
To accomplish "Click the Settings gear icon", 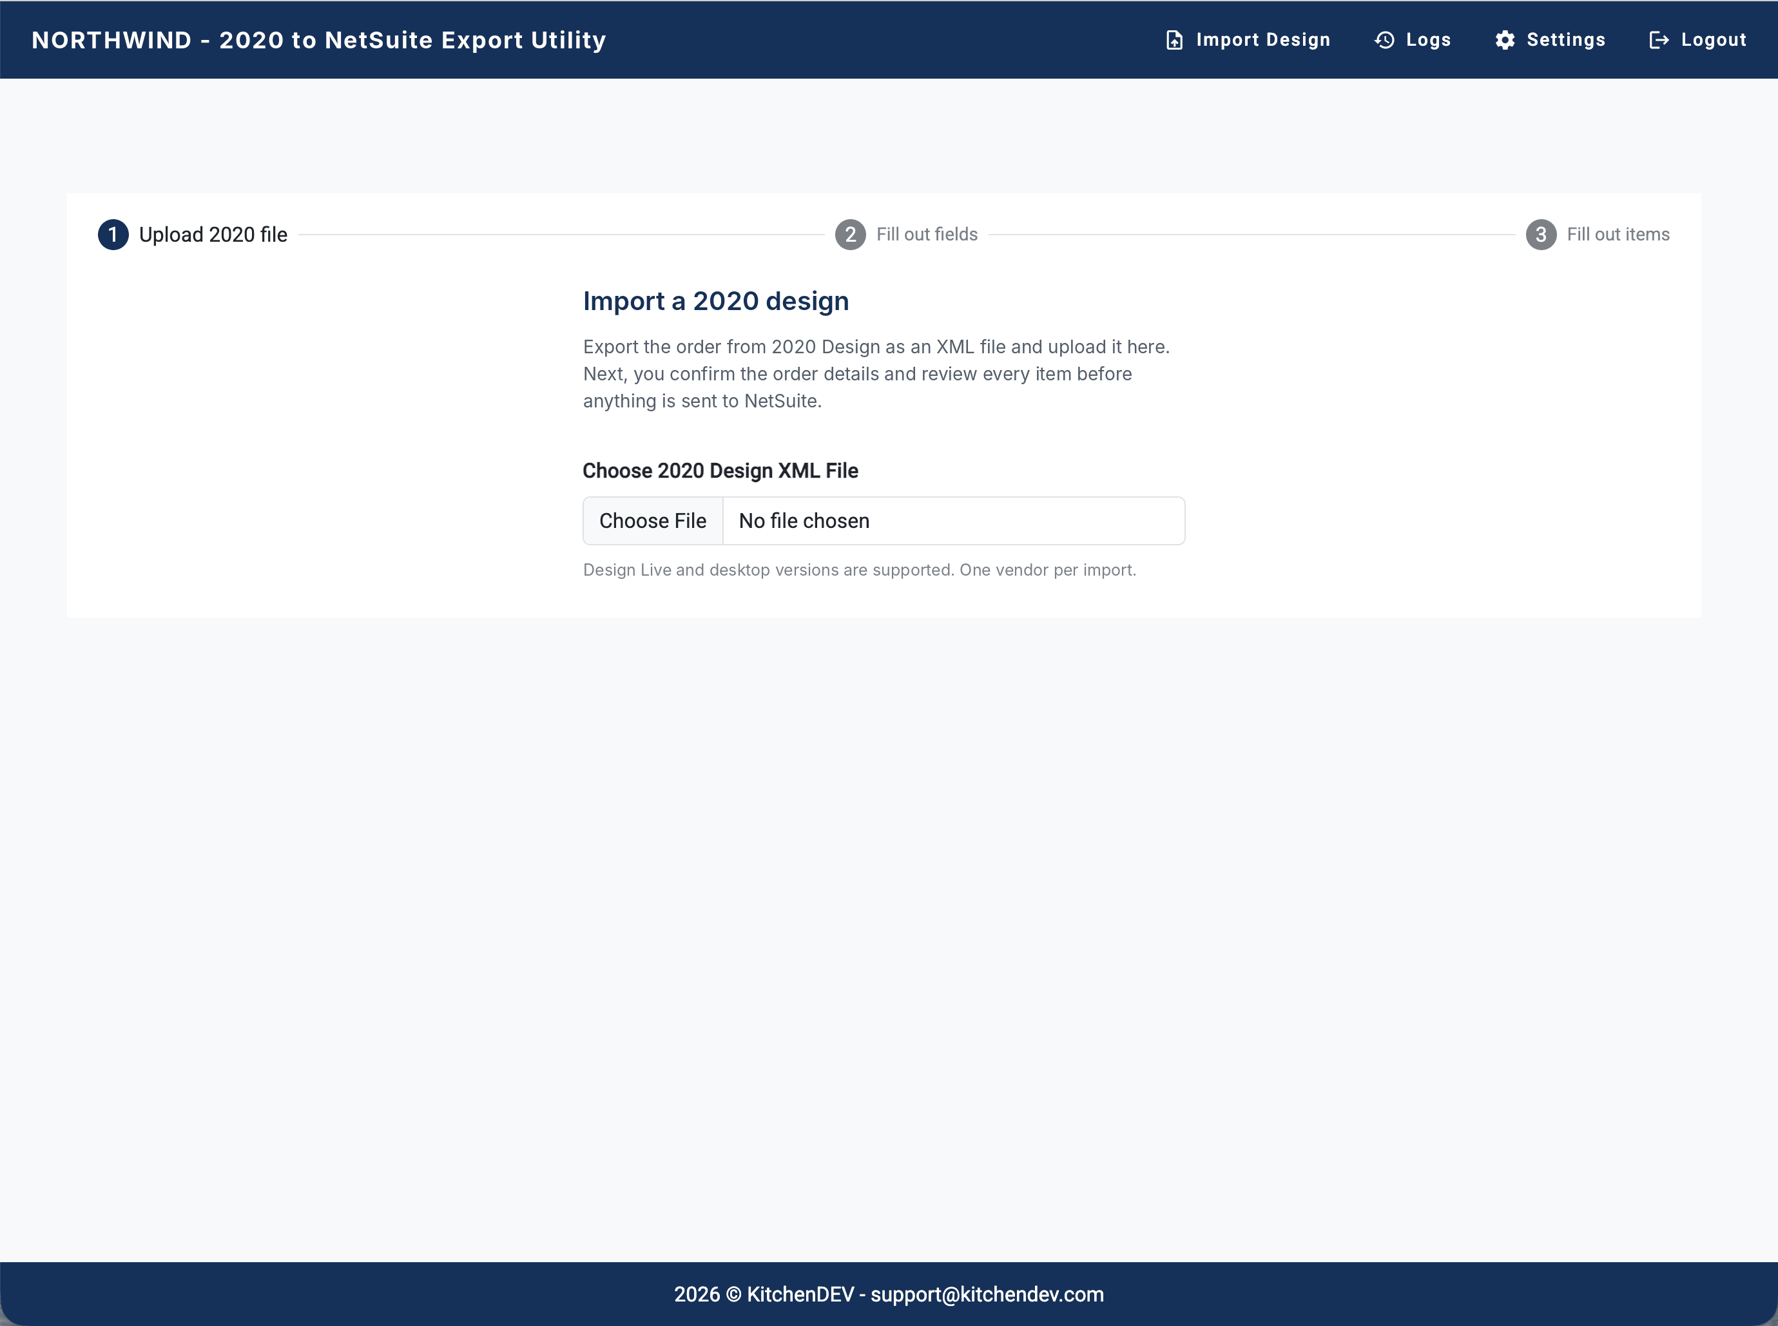I will tap(1504, 40).
